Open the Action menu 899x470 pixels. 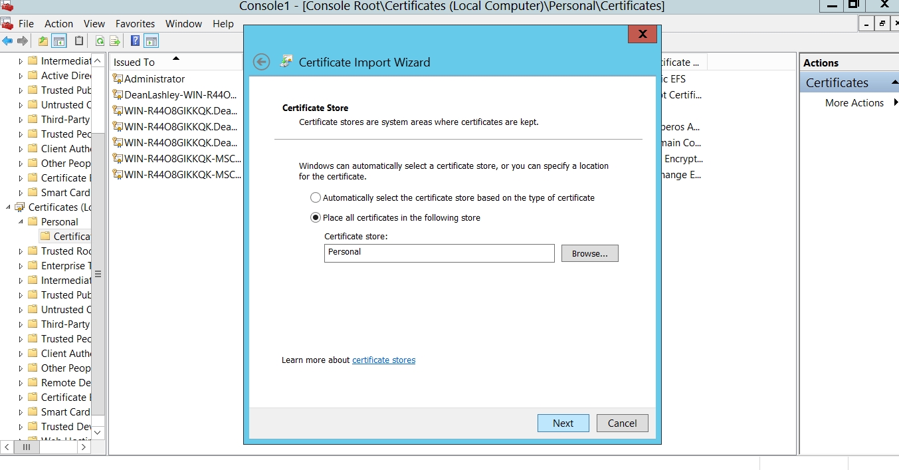pyautogui.click(x=58, y=24)
